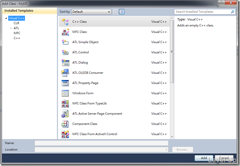This screenshot has height=166, width=240.
Task: Click the search magnifier icon
Action: click(x=233, y=12)
